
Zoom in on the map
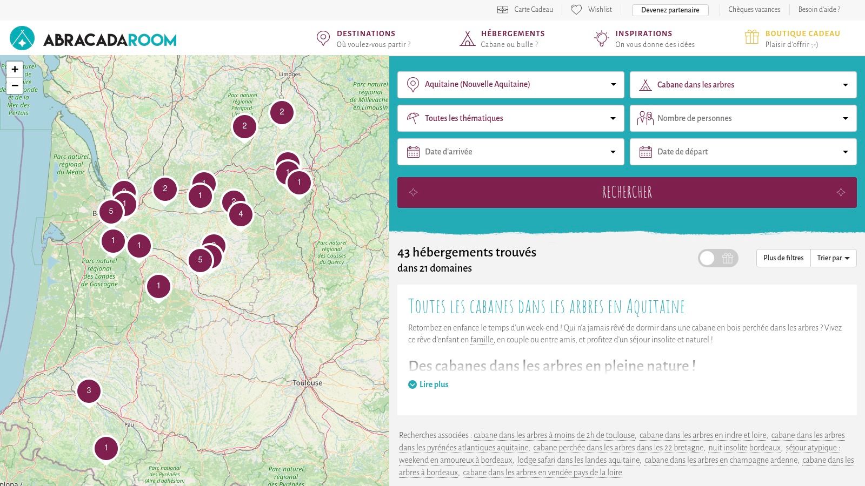click(x=15, y=69)
